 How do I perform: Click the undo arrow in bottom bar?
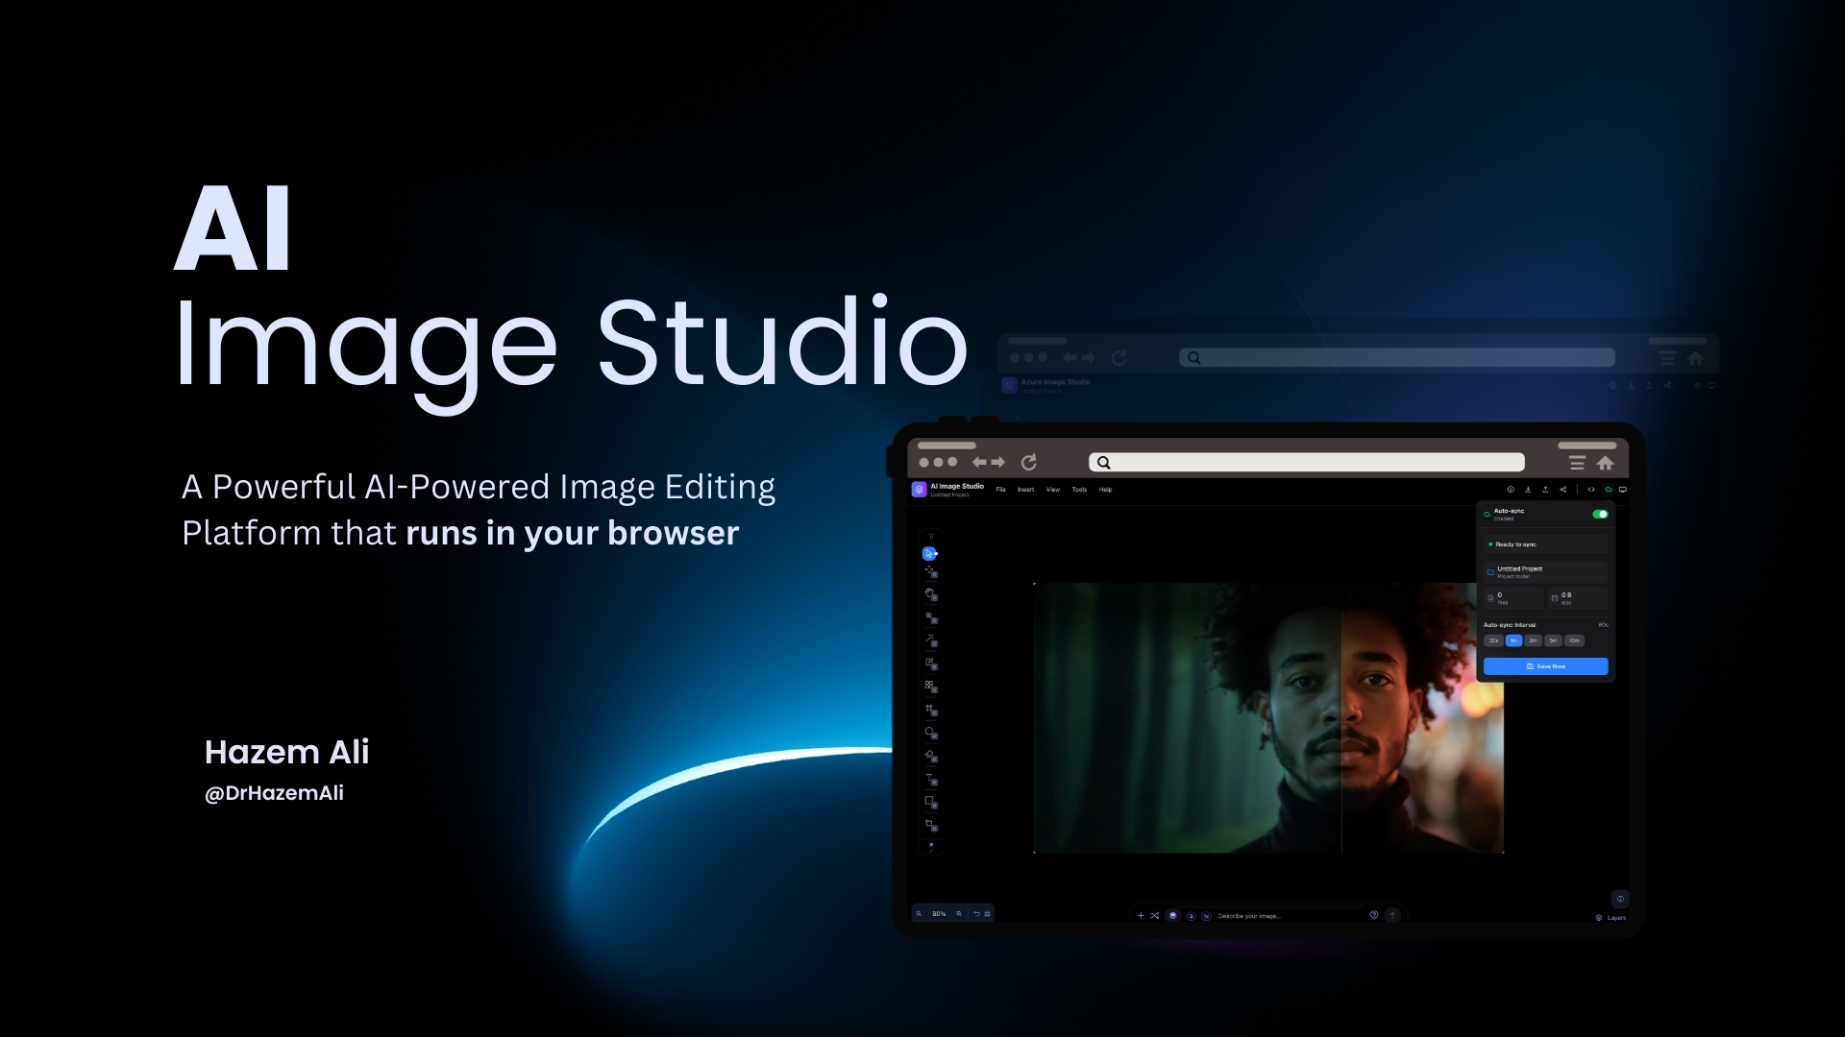(x=976, y=914)
